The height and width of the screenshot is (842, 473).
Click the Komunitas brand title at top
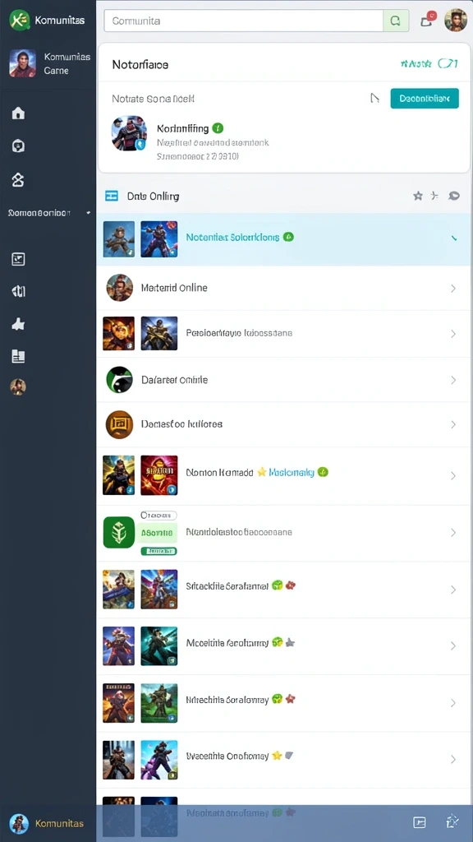click(x=59, y=21)
